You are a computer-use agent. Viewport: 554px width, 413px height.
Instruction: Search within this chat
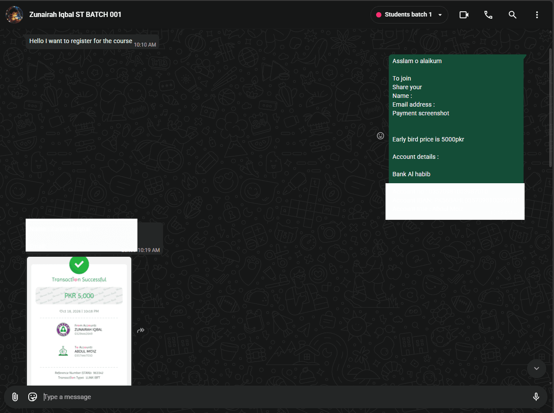click(x=513, y=15)
